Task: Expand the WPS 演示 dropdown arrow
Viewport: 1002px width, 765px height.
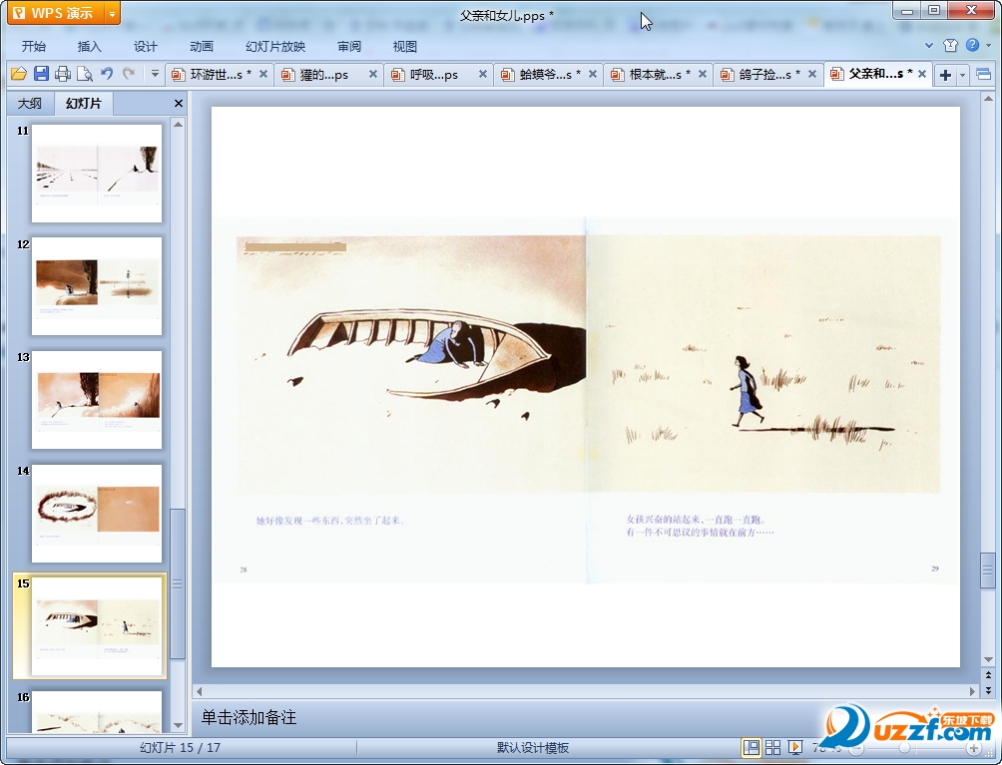Action: pyautogui.click(x=112, y=13)
